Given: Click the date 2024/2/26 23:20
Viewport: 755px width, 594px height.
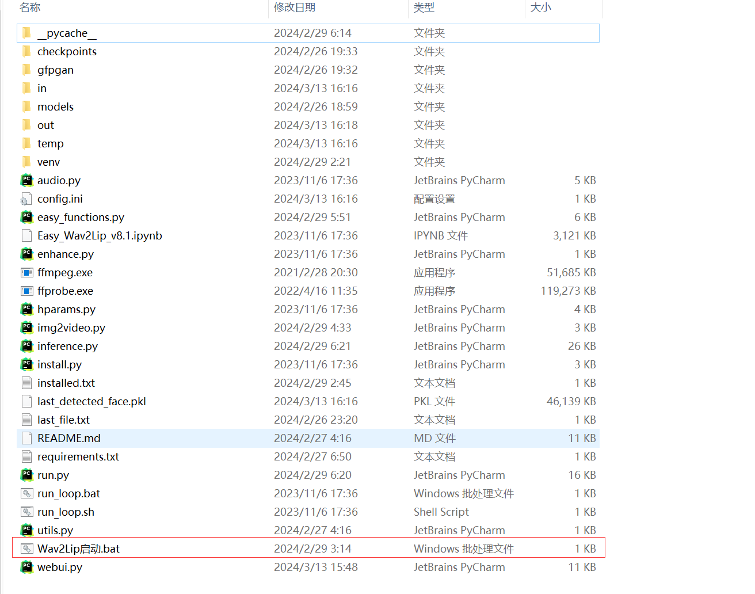Looking at the screenshot, I should pyautogui.click(x=316, y=420).
